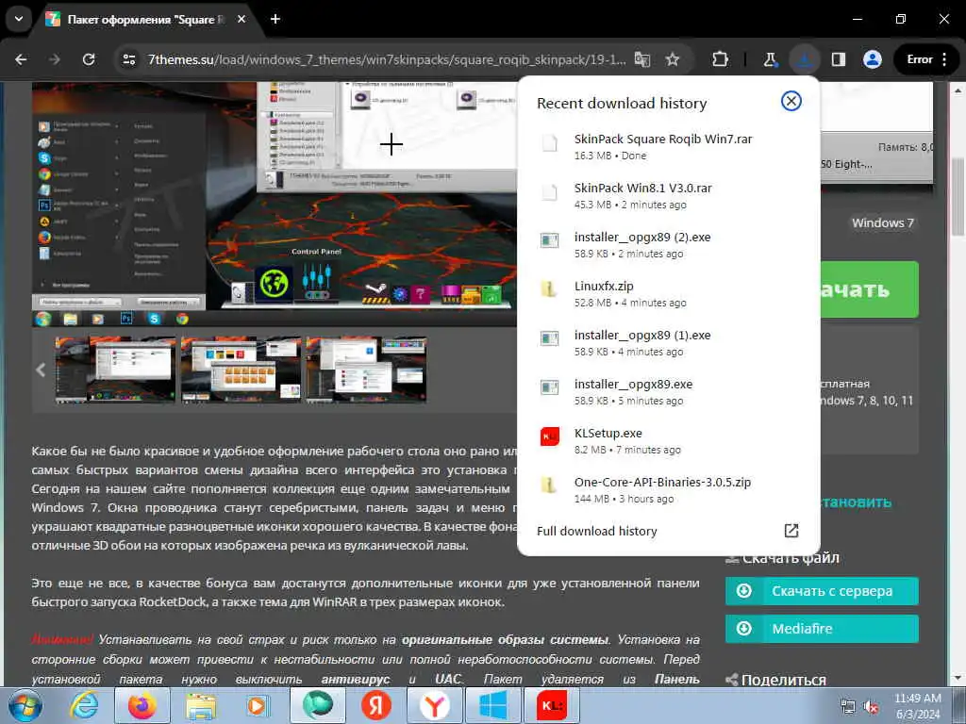This screenshot has width=966, height=724.
Task: Go forward with the arrow button
Action: (55, 59)
